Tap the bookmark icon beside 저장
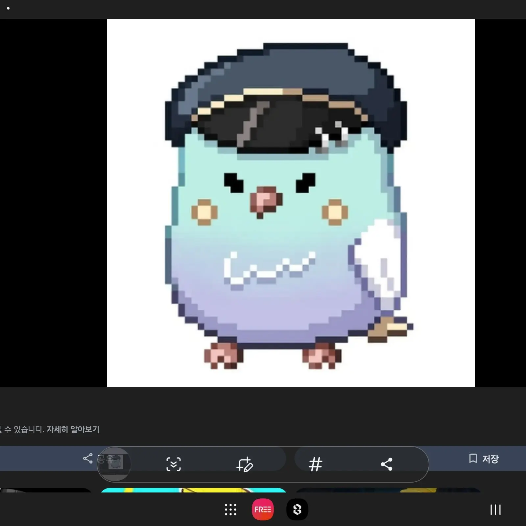Image resolution: width=526 pixels, height=526 pixels. 473,459
